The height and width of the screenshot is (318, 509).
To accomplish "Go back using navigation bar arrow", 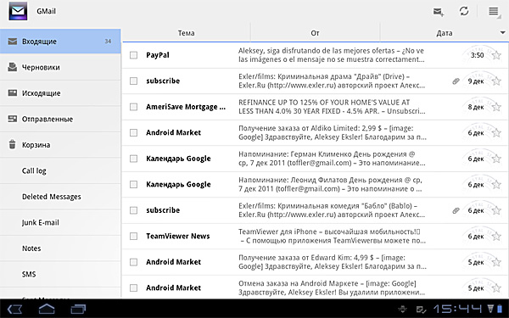I will [x=14, y=309].
